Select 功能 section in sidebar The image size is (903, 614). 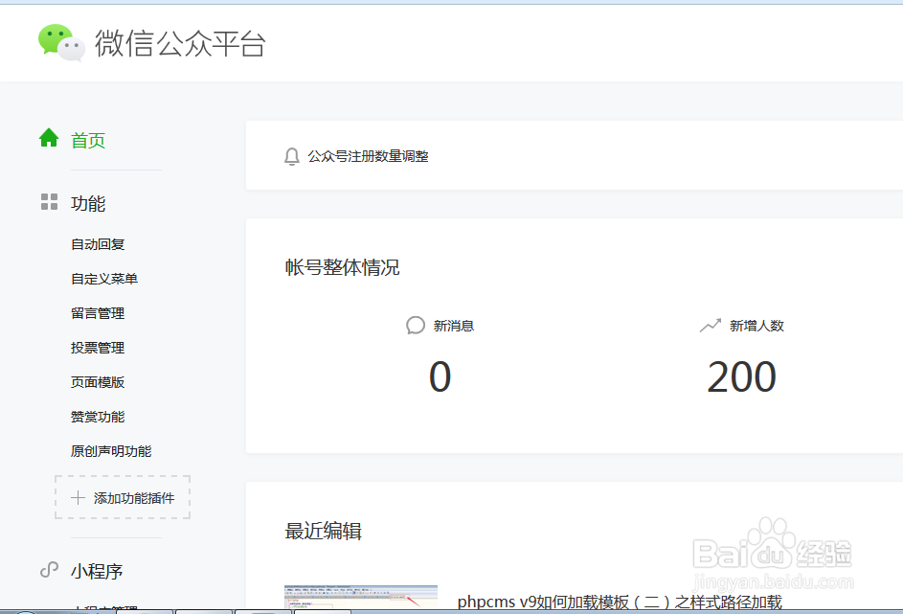[88, 203]
